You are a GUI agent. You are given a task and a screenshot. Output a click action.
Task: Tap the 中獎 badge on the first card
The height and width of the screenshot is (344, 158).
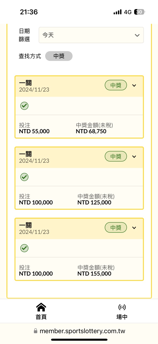coord(116,85)
